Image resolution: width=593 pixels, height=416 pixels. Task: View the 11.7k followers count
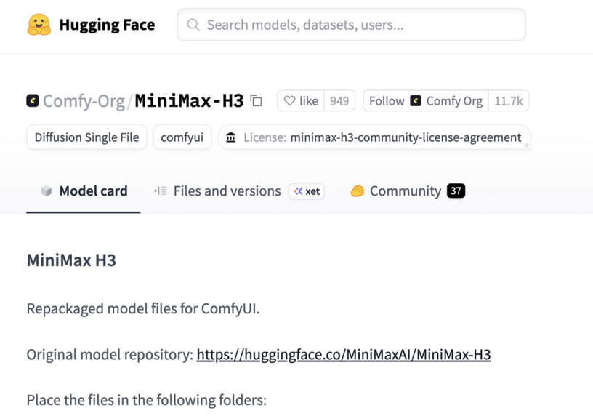(508, 100)
